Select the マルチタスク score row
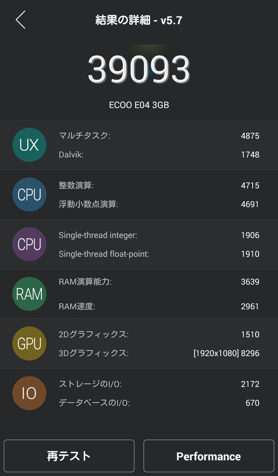This screenshot has height=476, width=278. (x=159, y=136)
